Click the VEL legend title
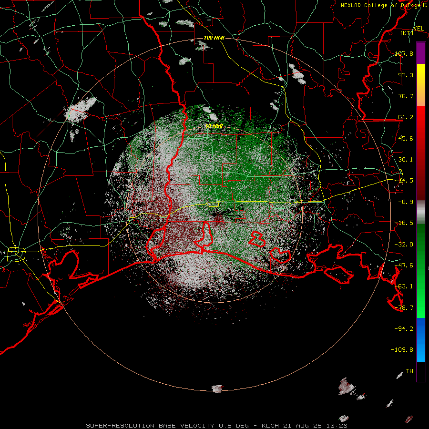The width and height of the screenshot is (429, 429). pos(419,29)
